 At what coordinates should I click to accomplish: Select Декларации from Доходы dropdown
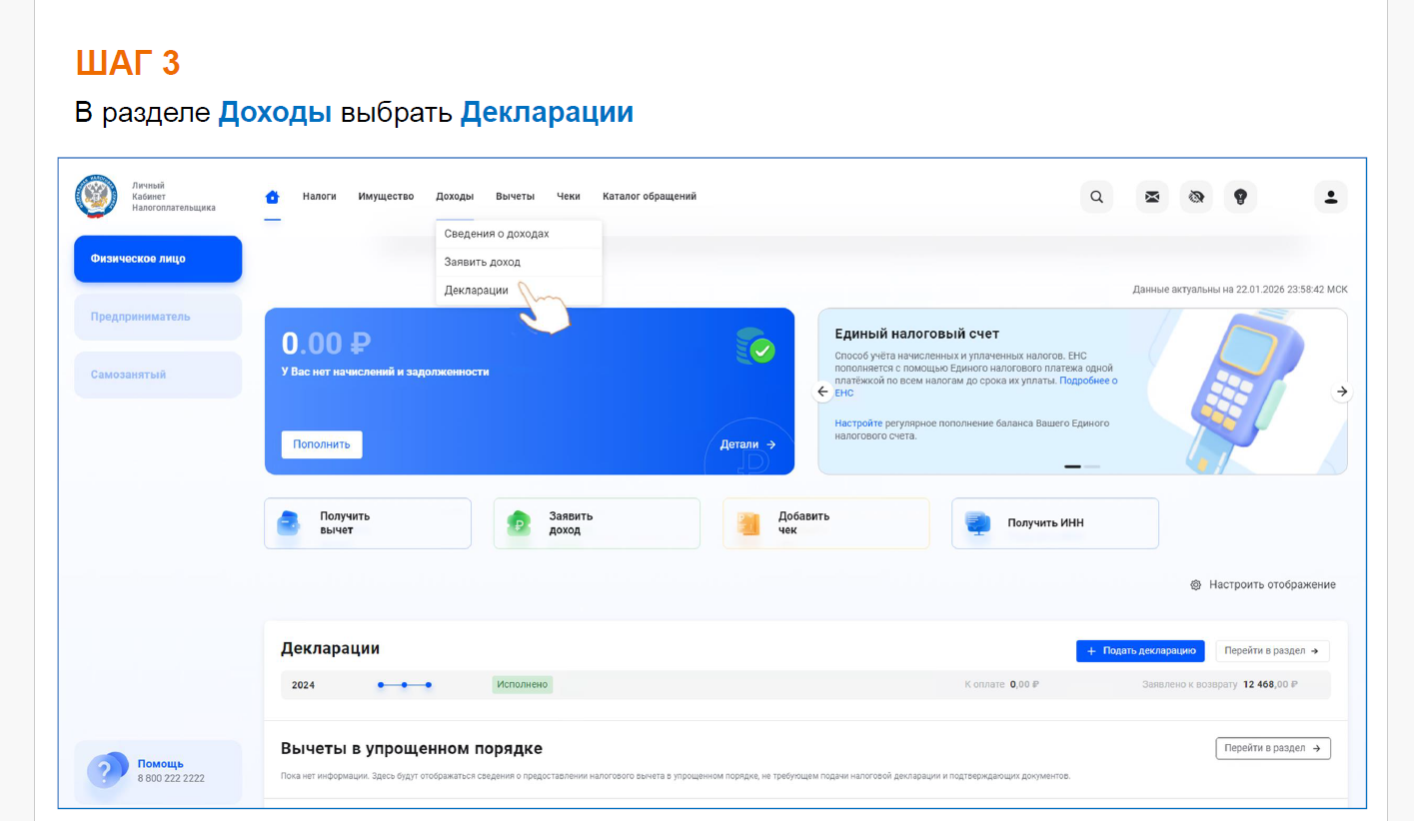click(476, 291)
